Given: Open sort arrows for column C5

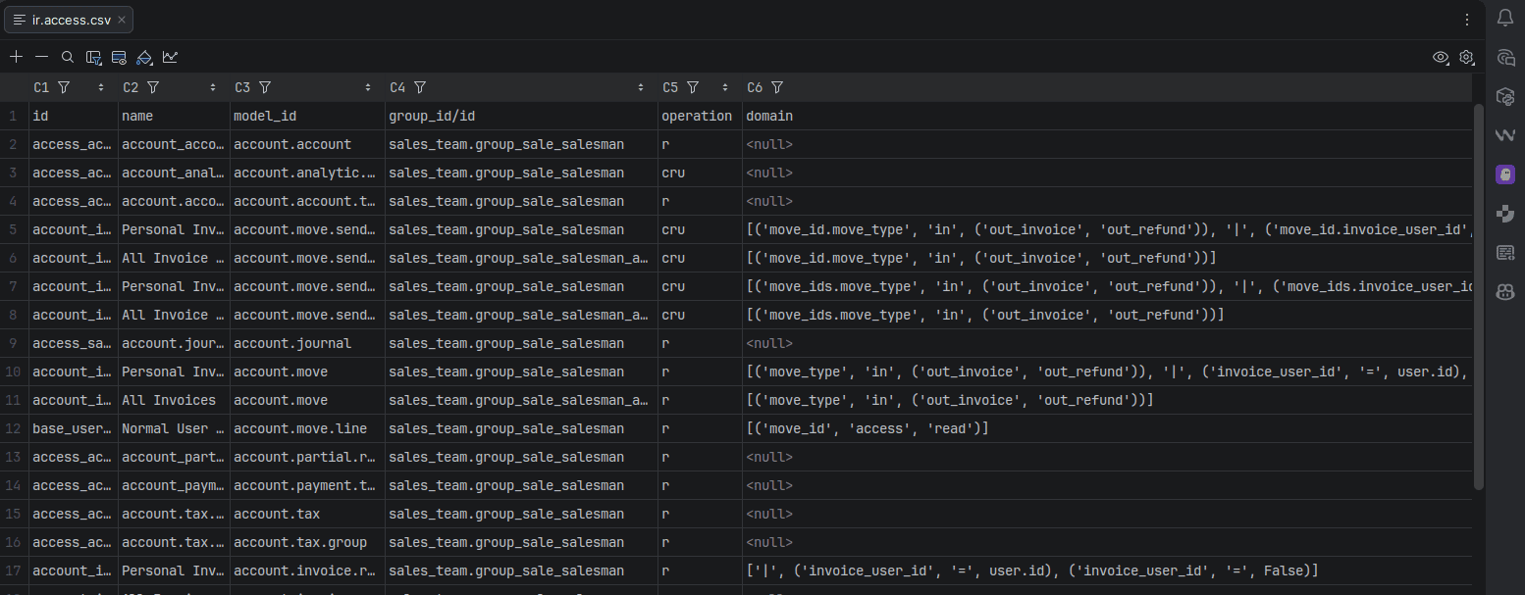Looking at the screenshot, I should pos(725,87).
